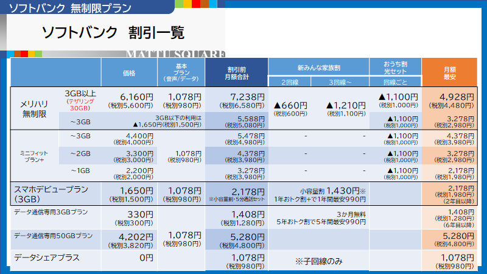487x274 pixels.
Task: Click "5年おトク割で5年間最安990円"
Action: pyautogui.click(x=321, y=222)
